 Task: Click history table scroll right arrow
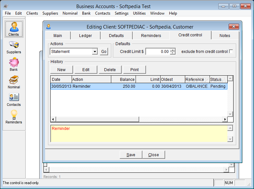click(x=225, y=119)
